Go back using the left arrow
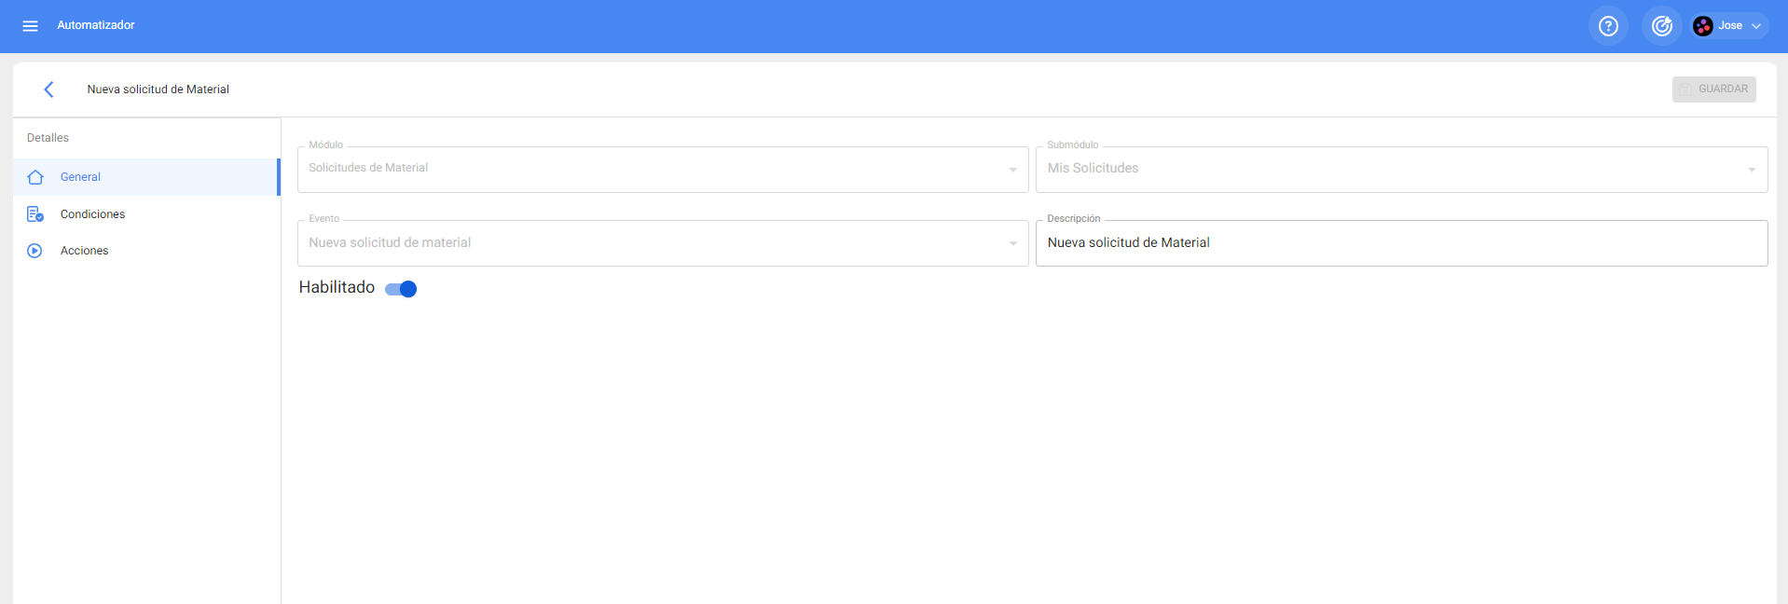This screenshot has width=1788, height=604. coord(48,89)
